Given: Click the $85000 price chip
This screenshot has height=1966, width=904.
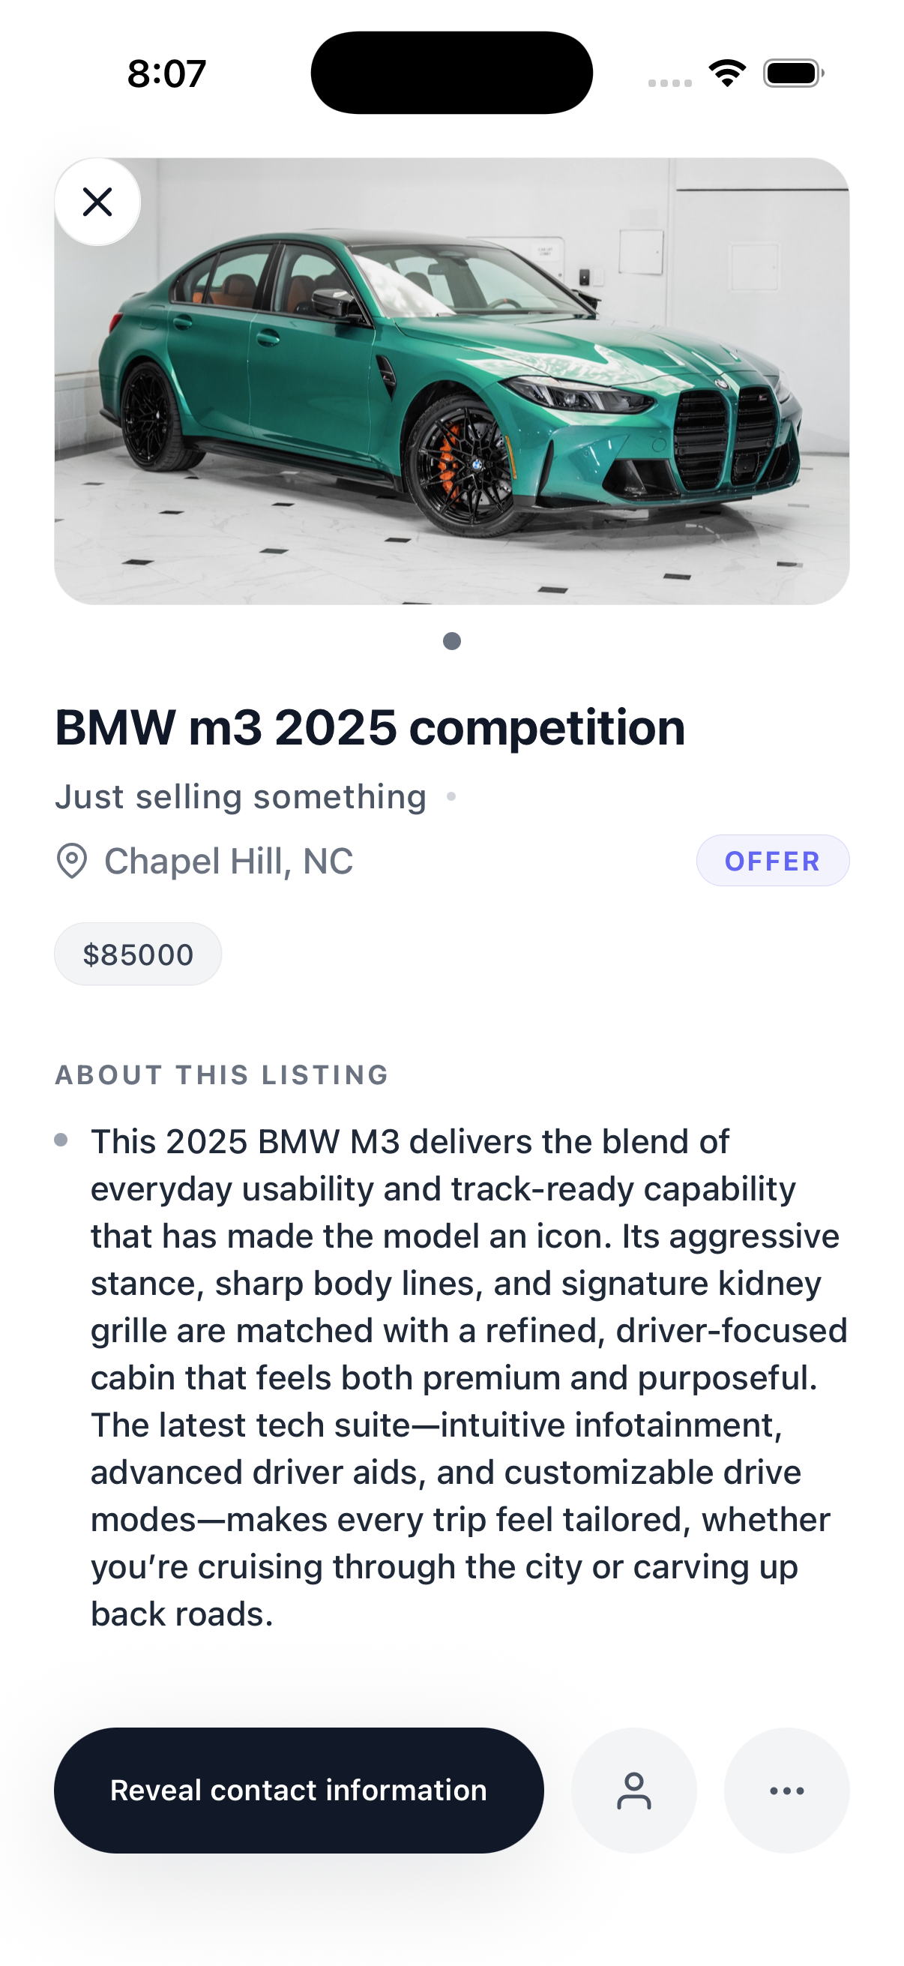Looking at the screenshot, I should pyautogui.click(x=138, y=955).
